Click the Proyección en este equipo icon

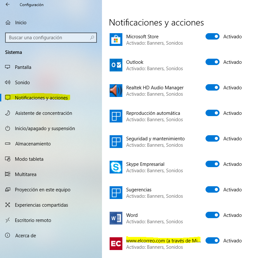(8, 189)
